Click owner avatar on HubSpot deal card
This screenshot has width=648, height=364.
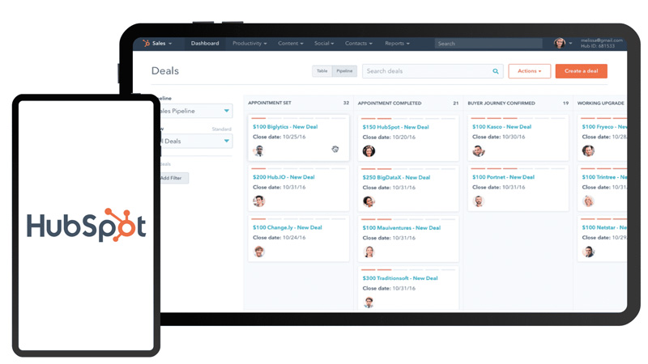tap(369, 151)
